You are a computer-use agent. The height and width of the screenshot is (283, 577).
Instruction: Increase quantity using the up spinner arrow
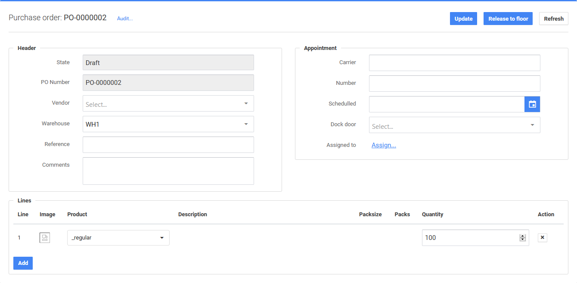pyautogui.click(x=523, y=236)
